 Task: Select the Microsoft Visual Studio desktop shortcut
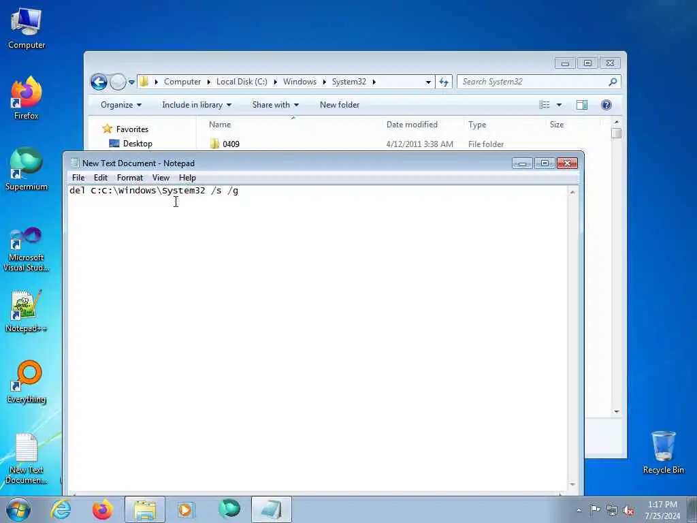click(x=27, y=249)
